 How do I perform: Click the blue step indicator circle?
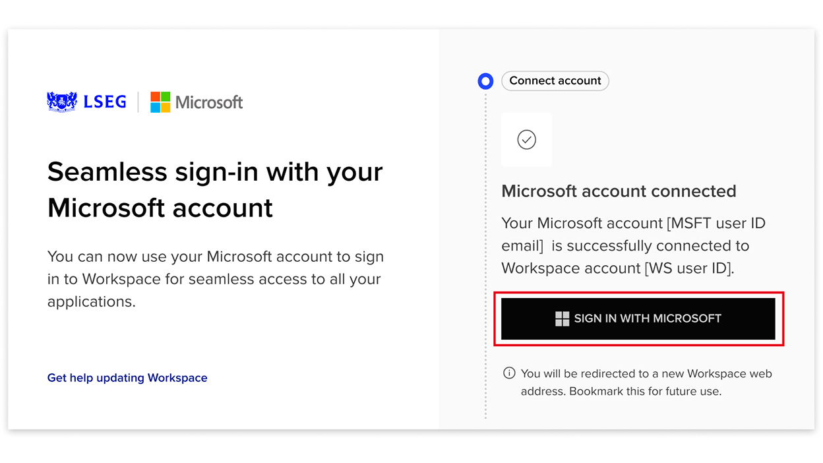485,81
